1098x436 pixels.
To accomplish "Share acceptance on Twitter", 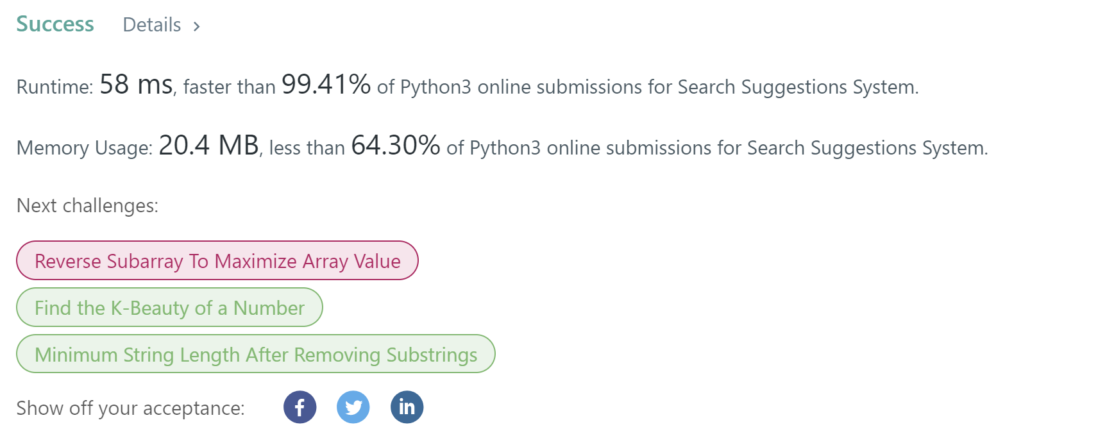I will coord(353,407).
